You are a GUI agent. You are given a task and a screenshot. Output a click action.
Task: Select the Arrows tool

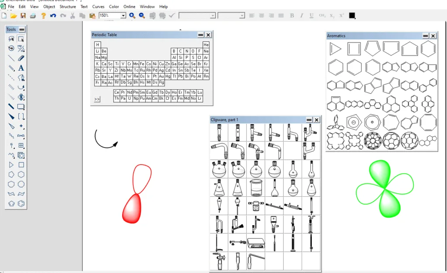[x=21, y=87]
